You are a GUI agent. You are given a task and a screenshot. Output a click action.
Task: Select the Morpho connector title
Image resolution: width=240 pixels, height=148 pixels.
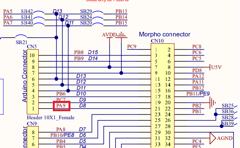[165, 35]
